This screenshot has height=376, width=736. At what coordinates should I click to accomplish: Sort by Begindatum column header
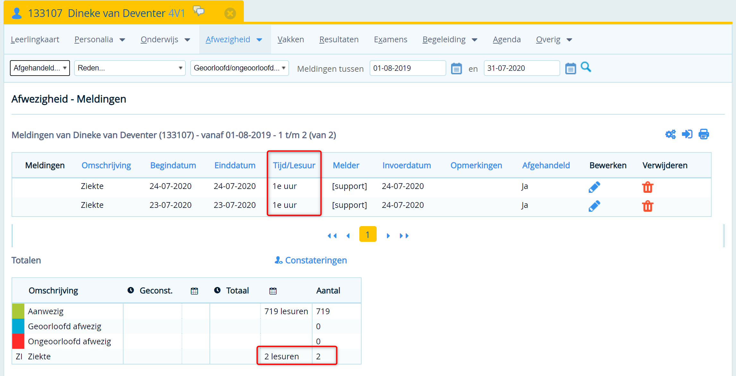coord(173,165)
